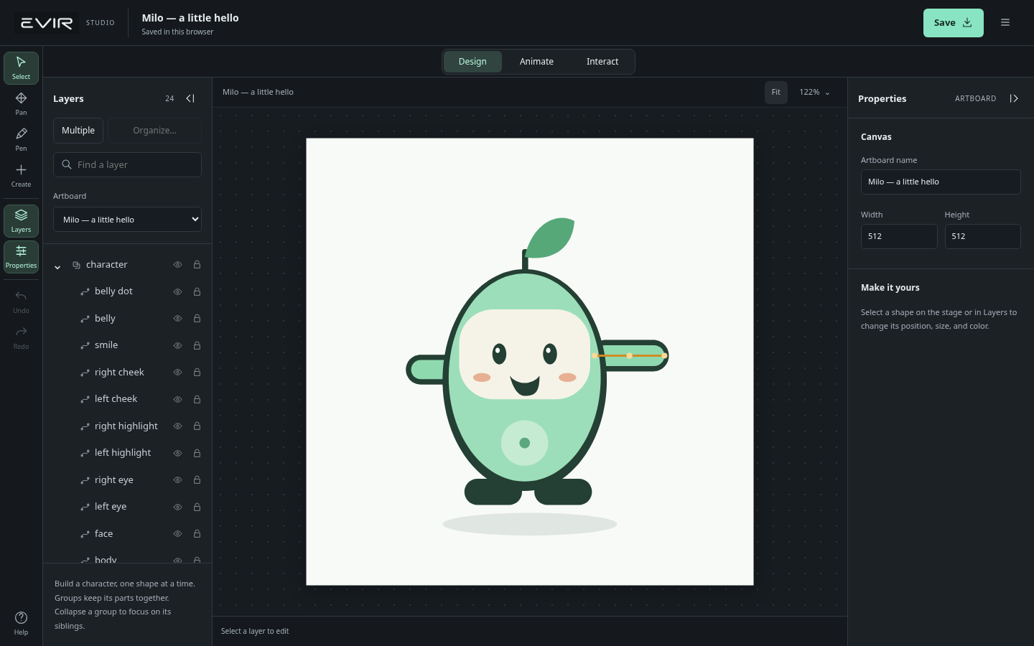Collapse the Layers panel with the arrow icon
This screenshot has height=646, width=1034.
click(x=190, y=98)
